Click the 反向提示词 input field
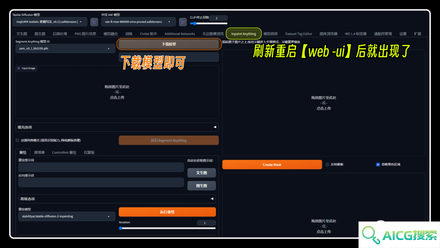 (101, 183)
